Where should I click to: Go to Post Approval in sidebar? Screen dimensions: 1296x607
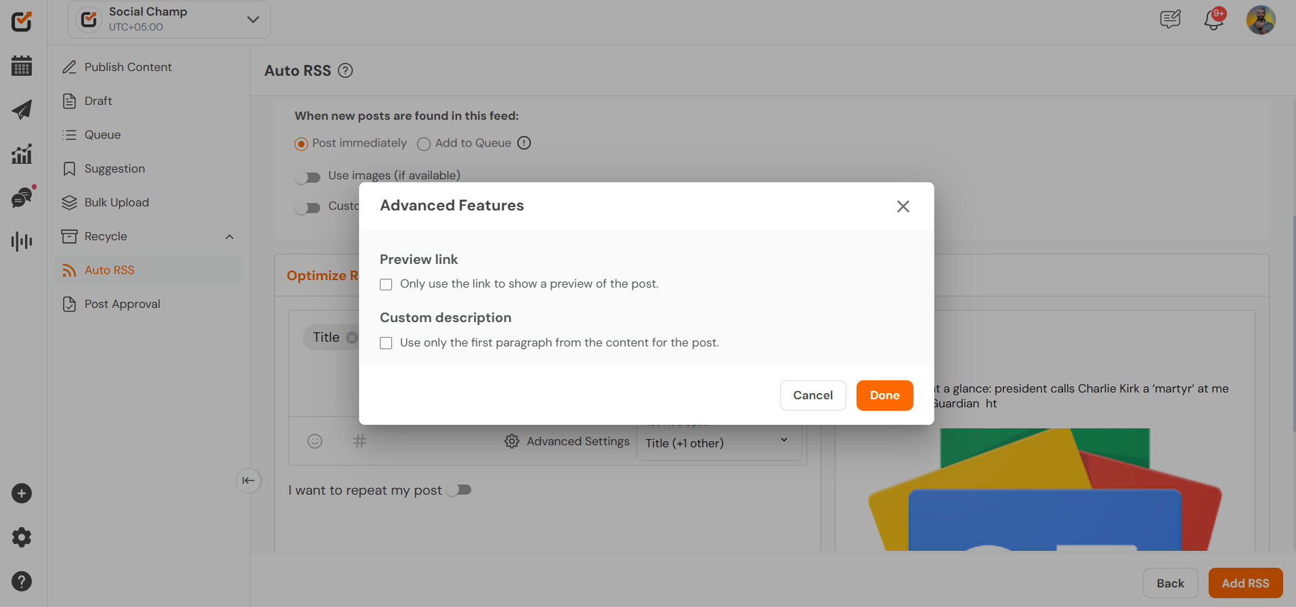tap(122, 304)
